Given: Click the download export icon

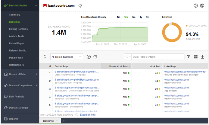Looking at the screenshot, I should tap(202, 57).
